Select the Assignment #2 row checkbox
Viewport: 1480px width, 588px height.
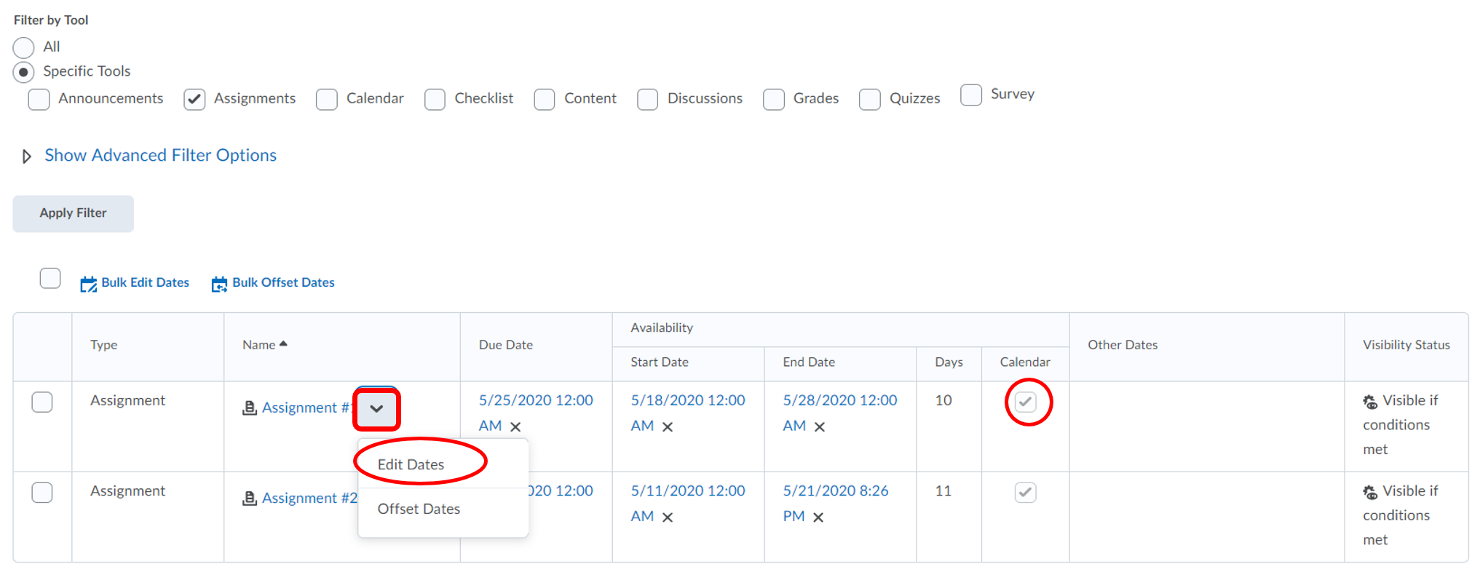[42, 493]
